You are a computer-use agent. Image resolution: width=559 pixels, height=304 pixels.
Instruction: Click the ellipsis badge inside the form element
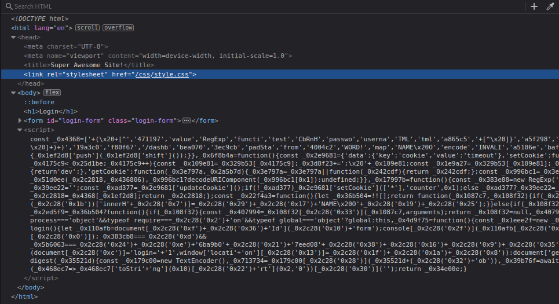pos(187,120)
